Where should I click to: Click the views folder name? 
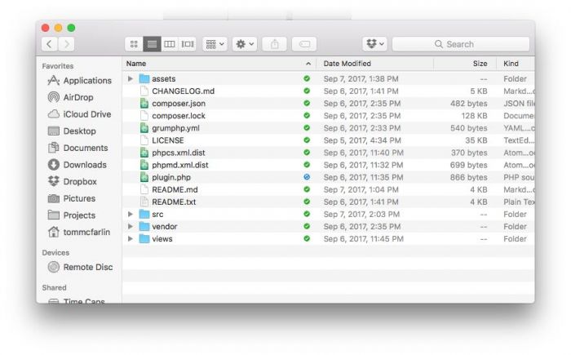(162, 239)
